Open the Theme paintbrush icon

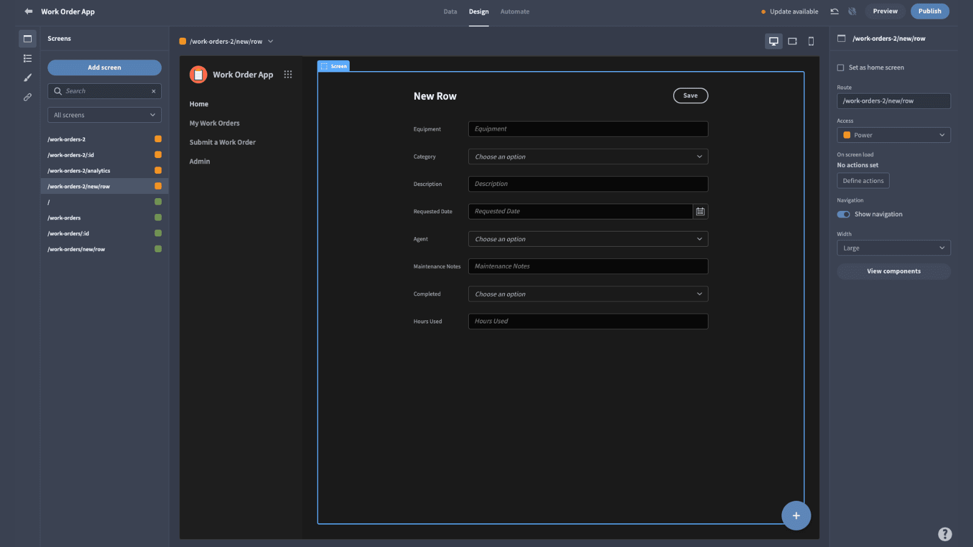(27, 78)
